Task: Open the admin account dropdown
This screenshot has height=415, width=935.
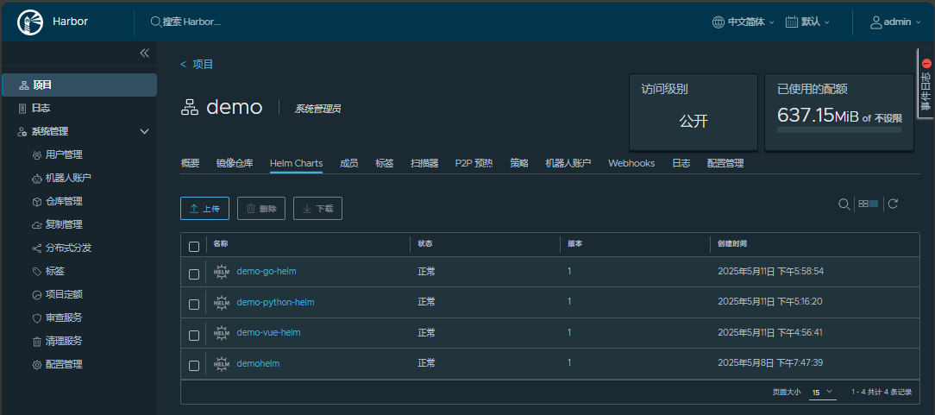Action: coord(896,22)
